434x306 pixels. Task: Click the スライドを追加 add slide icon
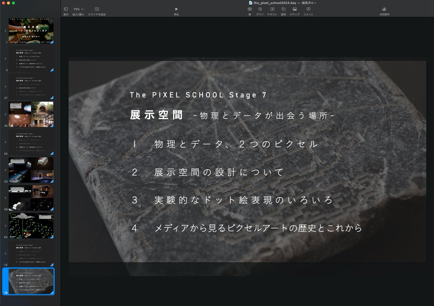pos(97,9)
